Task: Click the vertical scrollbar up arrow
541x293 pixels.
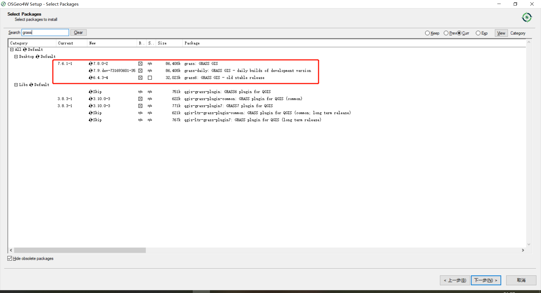Action: point(529,42)
